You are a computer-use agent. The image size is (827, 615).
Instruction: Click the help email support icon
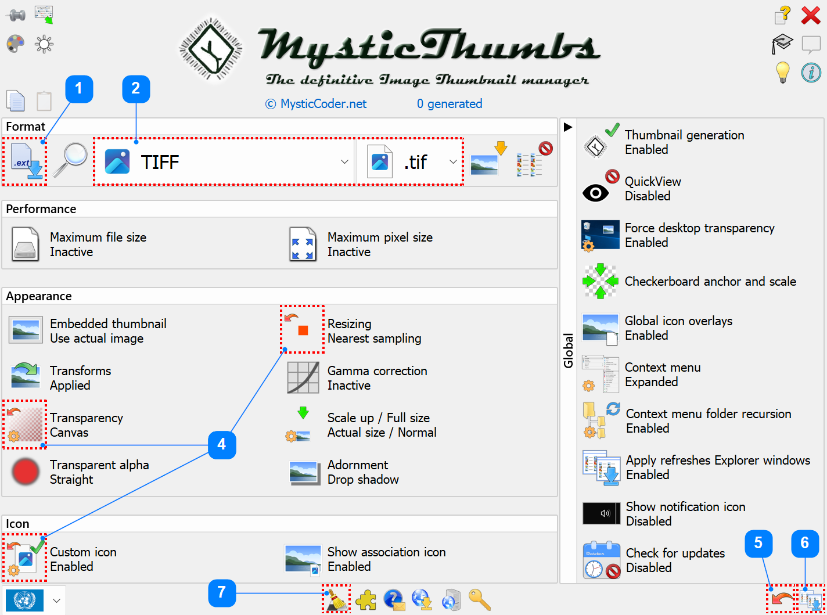coord(394,600)
